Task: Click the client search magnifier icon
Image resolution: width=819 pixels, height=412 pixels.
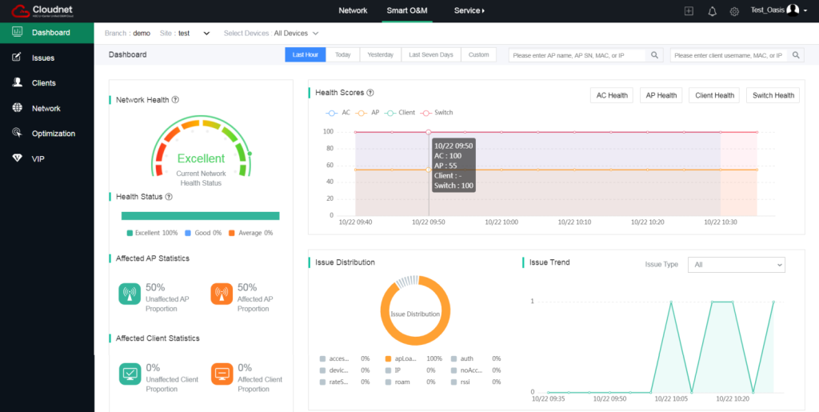Action: click(x=796, y=55)
